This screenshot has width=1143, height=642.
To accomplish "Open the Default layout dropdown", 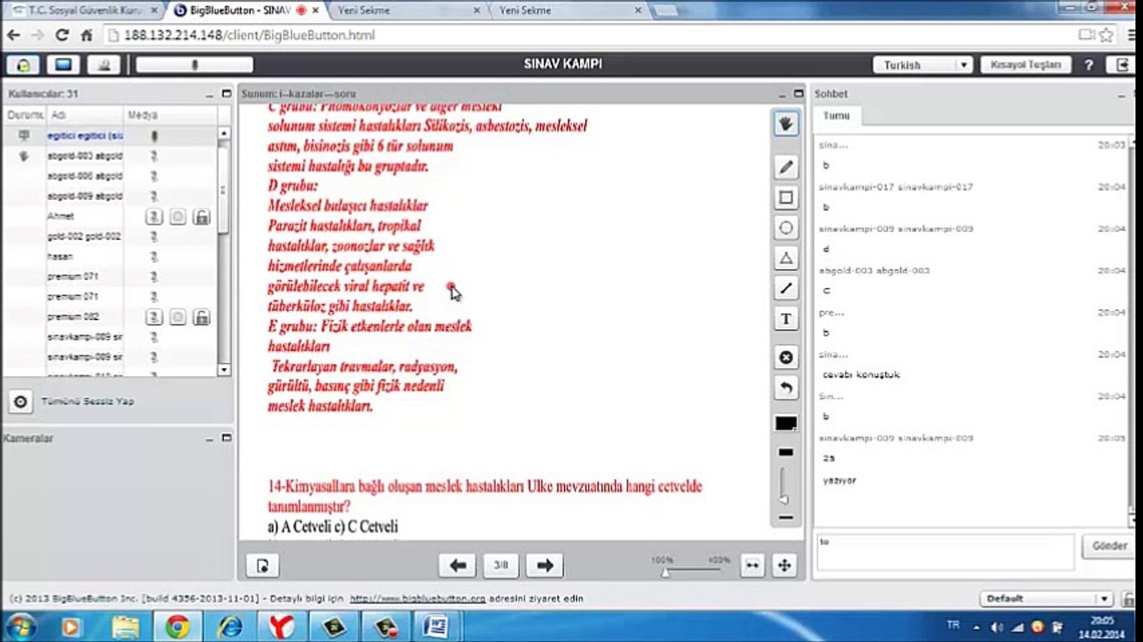I will 1046,599.
